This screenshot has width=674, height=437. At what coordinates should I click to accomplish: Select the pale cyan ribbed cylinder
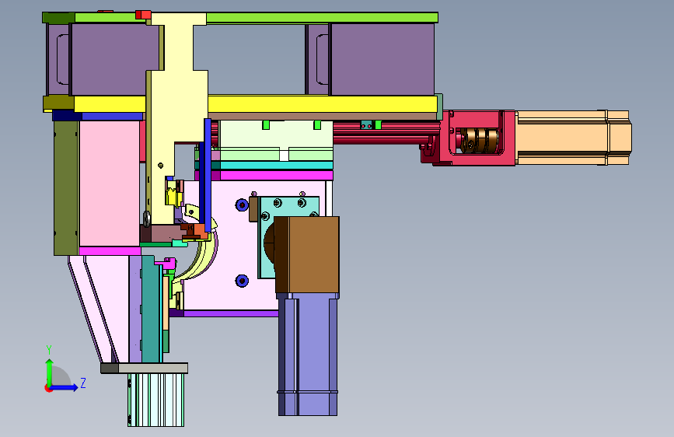(x=156, y=400)
